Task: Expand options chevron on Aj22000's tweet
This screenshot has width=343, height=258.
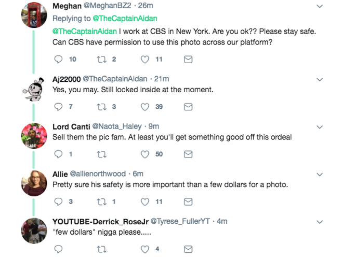Action: click(320, 79)
